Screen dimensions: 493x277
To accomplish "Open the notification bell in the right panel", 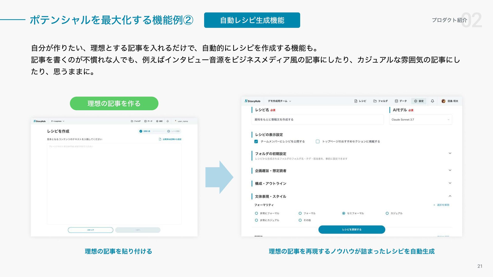I will (432, 101).
